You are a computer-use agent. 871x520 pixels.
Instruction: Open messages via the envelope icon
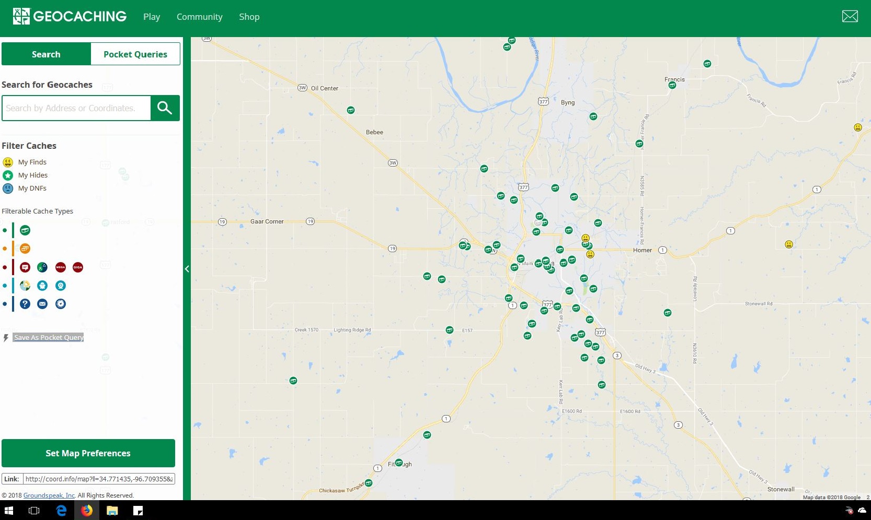point(850,16)
